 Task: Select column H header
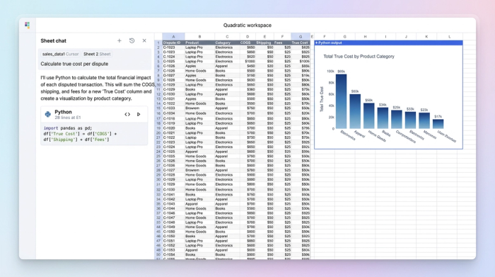[366, 37]
